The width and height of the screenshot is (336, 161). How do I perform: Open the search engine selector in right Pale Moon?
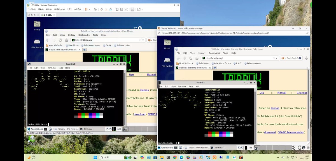pyautogui.click(x=283, y=58)
